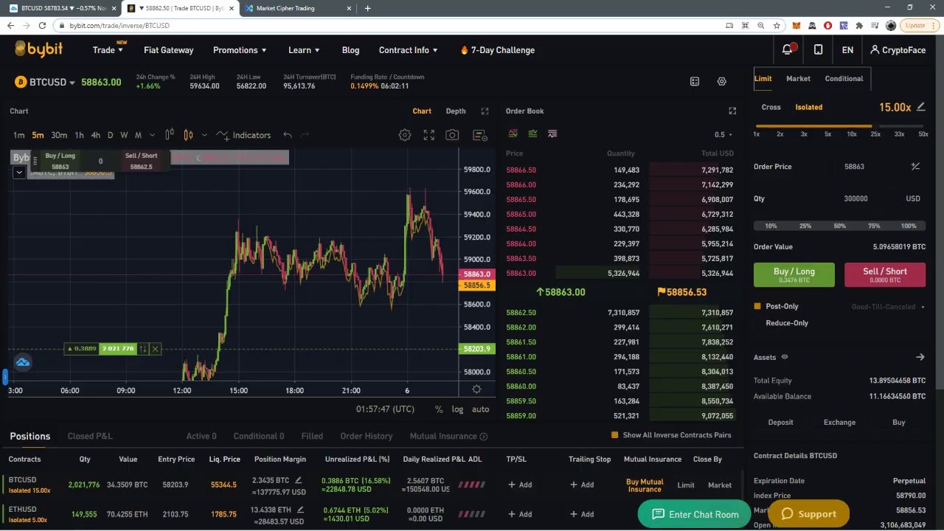The image size is (944, 531).
Task: Switch to the Depth chart tab
Action: point(456,111)
